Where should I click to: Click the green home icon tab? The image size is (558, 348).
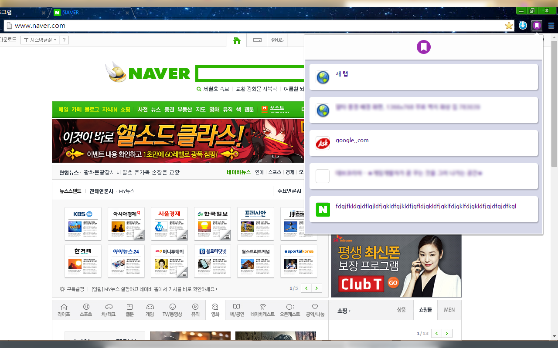point(237,40)
